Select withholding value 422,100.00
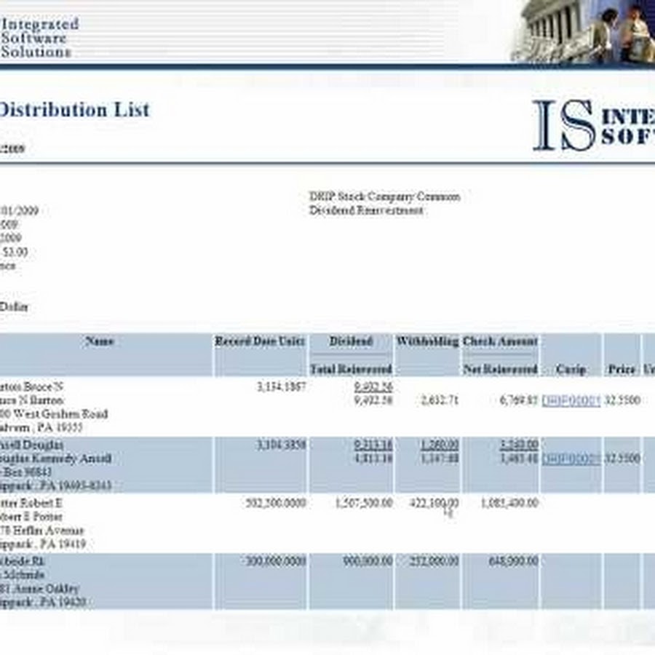 [434, 503]
